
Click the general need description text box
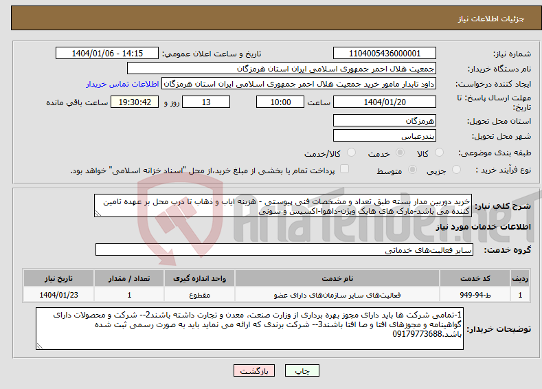283,205
